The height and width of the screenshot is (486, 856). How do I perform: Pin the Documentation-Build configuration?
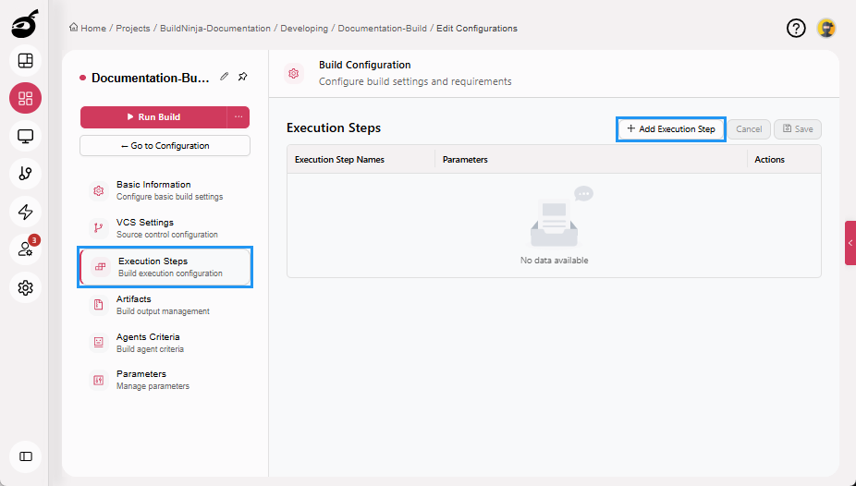[x=243, y=77]
